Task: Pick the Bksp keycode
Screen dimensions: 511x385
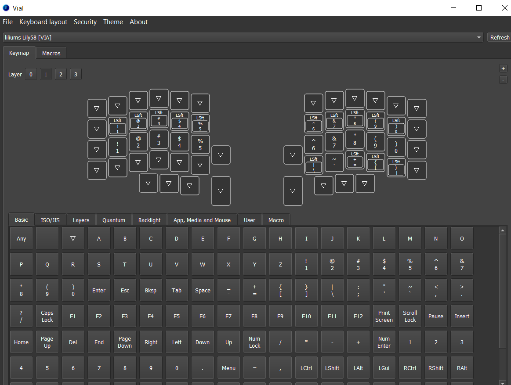Action: pyautogui.click(x=151, y=291)
